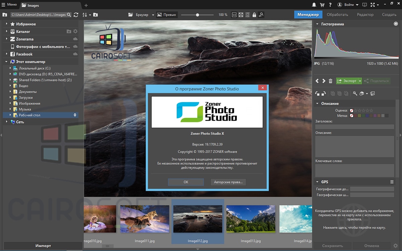402x251 pixels.
Task: Open the GPS panel menu icon
Action: point(392,182)
